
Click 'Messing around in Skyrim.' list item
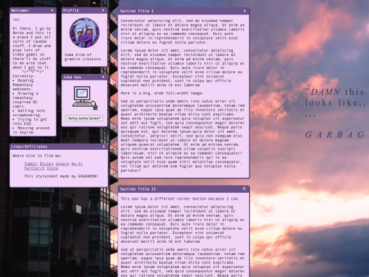point(31,130)
